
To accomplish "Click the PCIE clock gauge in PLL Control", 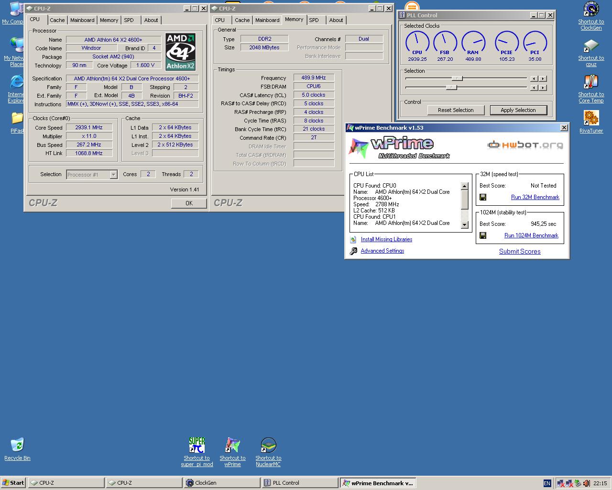I will click(x=506, y=43).
